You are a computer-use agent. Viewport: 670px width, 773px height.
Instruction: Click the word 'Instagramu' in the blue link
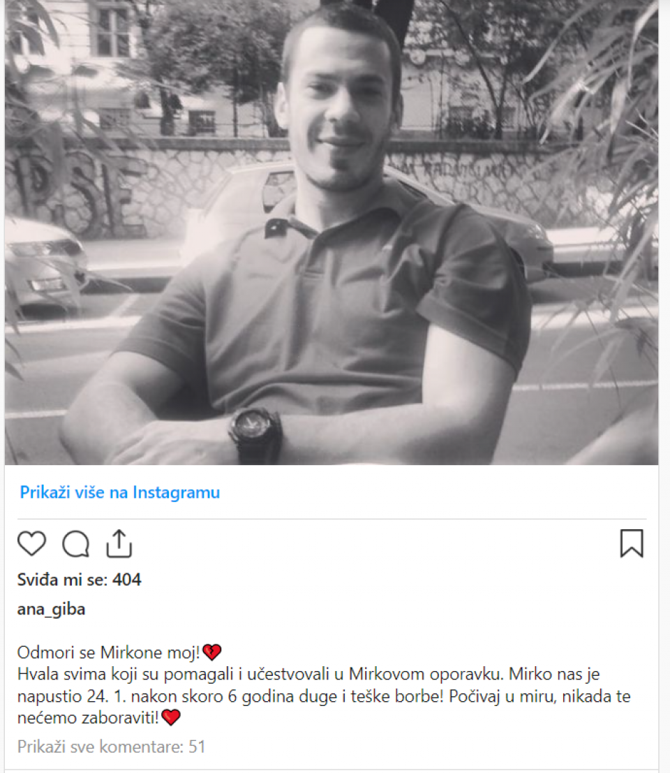click(x=177, y=492)
